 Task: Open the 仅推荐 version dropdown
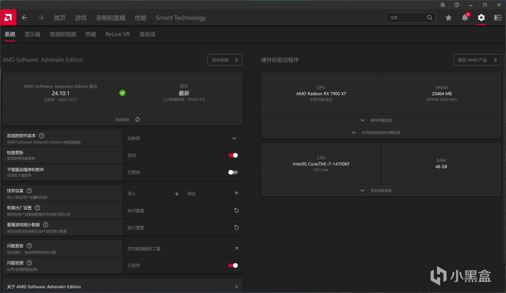[x=182, y=138]
